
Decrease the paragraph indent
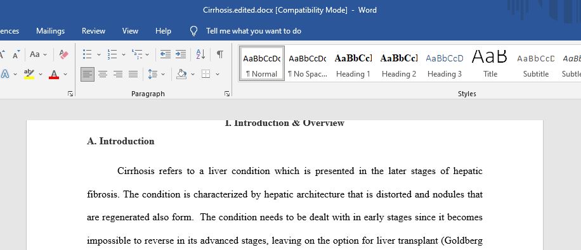pyautogui.click(x=166, y=54)
